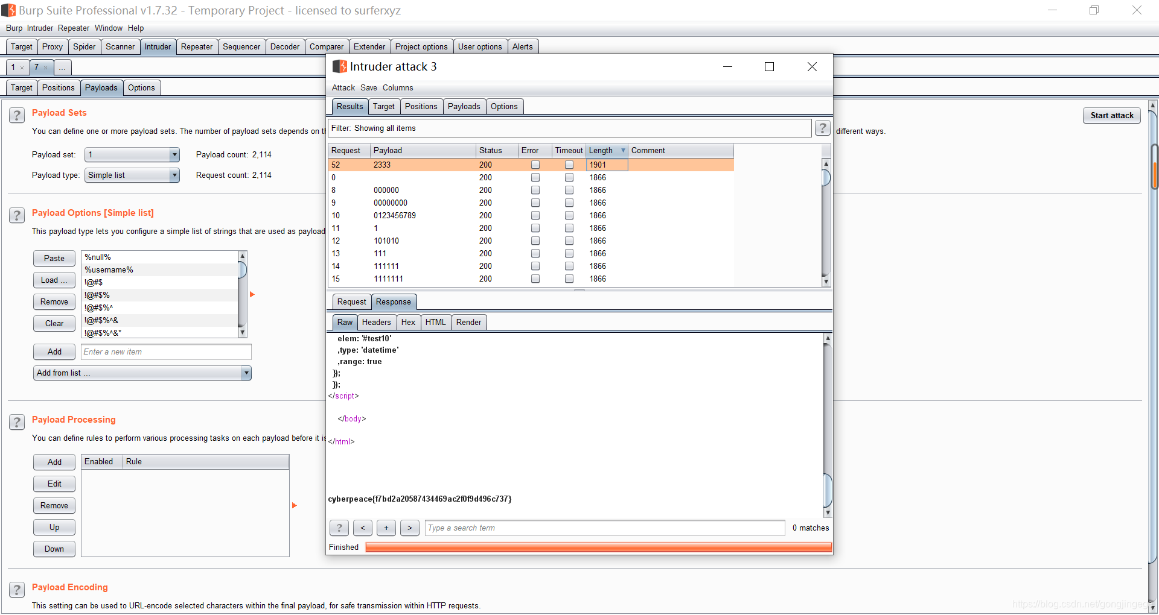Maximize the Intruder attack 3 window

pyautogui.click(x=769, y=66)
